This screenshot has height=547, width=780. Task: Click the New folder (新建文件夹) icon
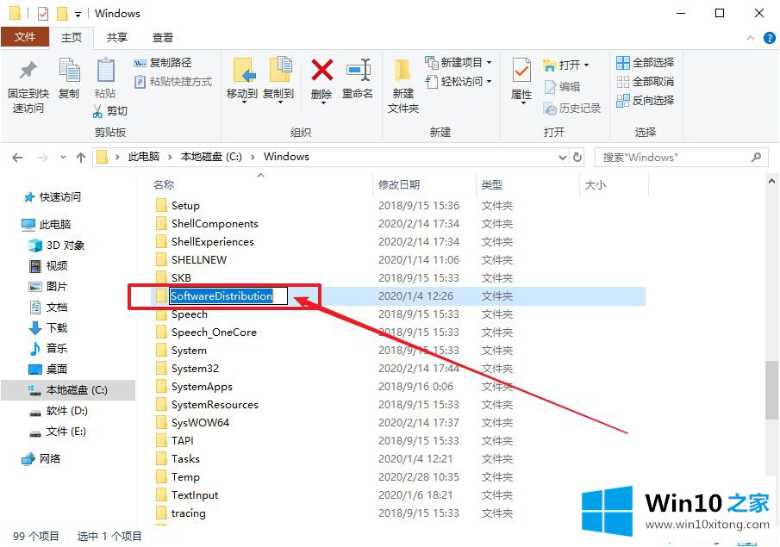coord(402,70)
